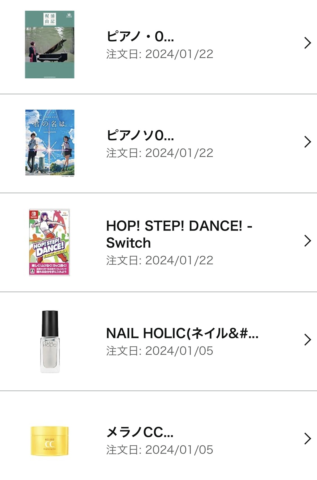Open the Kajiura Yuki piano book thumbnail
The width and height of the screenshot is (317, 480).
50,45
